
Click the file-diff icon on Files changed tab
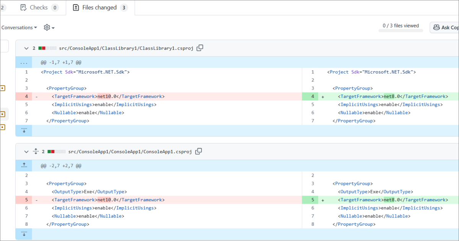tap(75, 7)
